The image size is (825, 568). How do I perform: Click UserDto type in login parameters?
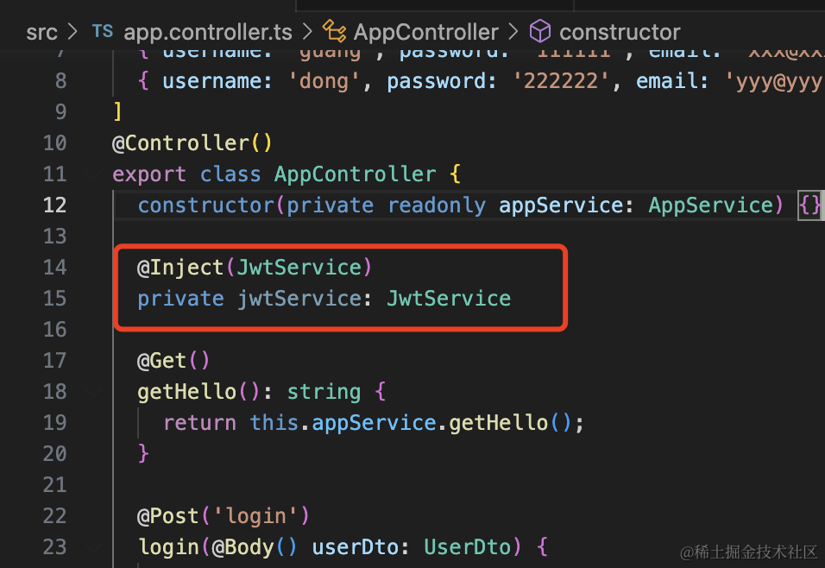point(467,547)
